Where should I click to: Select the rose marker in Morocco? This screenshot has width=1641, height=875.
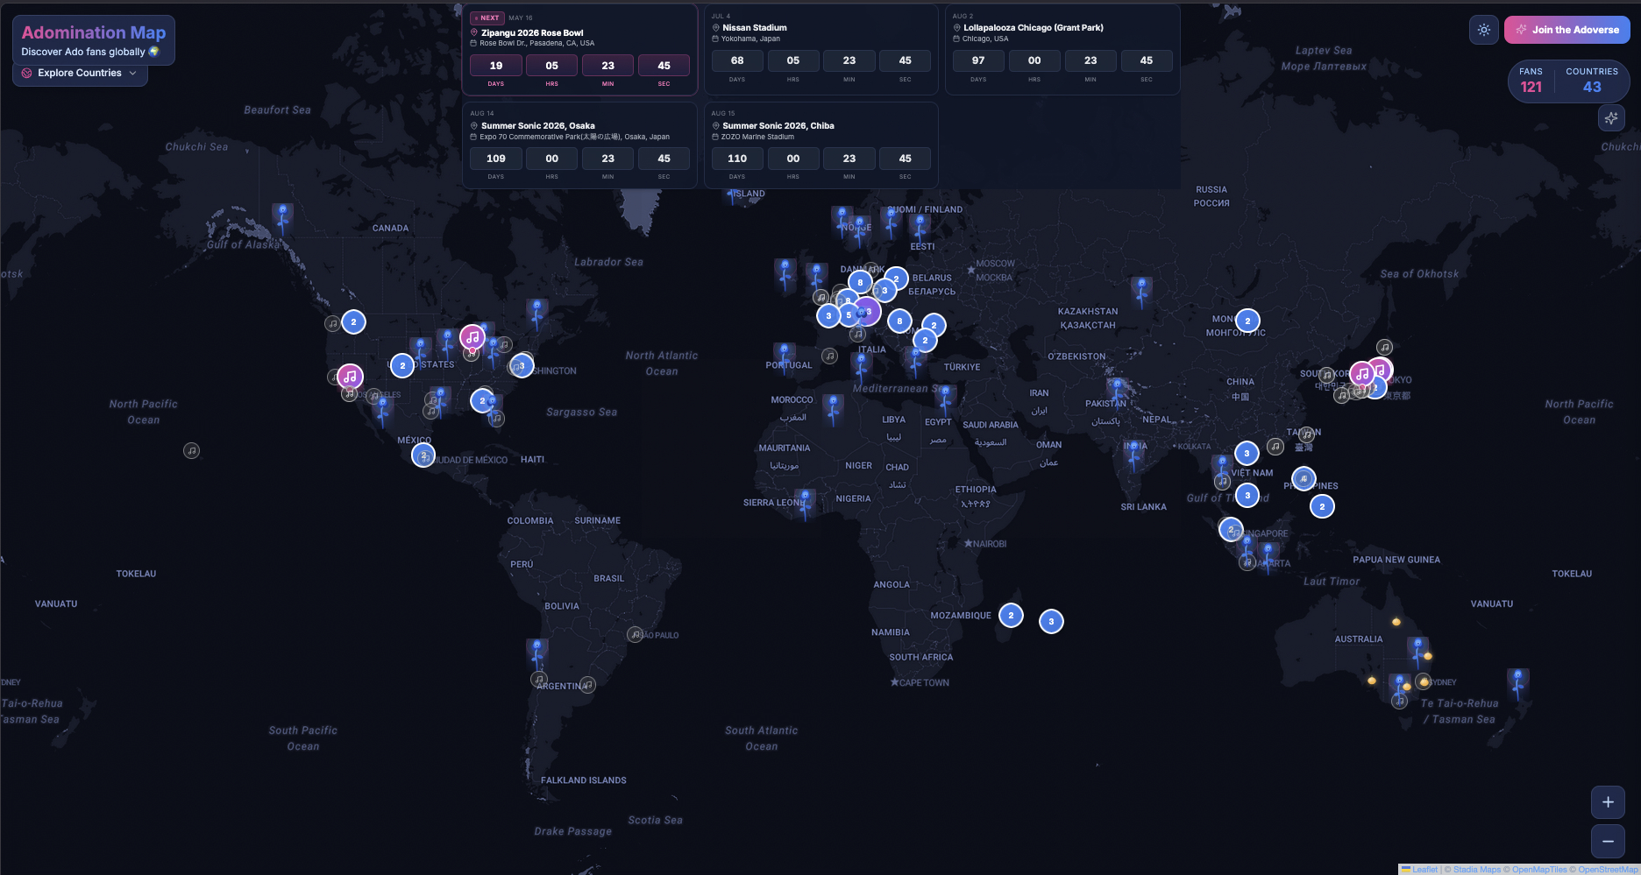(x=834, y=409)
